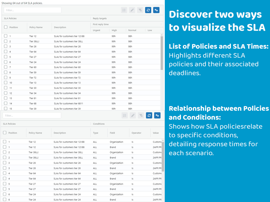This screenshot has height=202, width=270.
Task: Refresh the lower Conditions table
Action: (x=149, y=115)
